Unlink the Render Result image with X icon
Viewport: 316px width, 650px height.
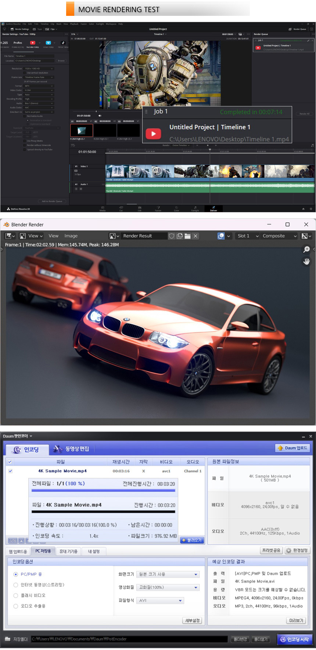click(x=195, y=236)
